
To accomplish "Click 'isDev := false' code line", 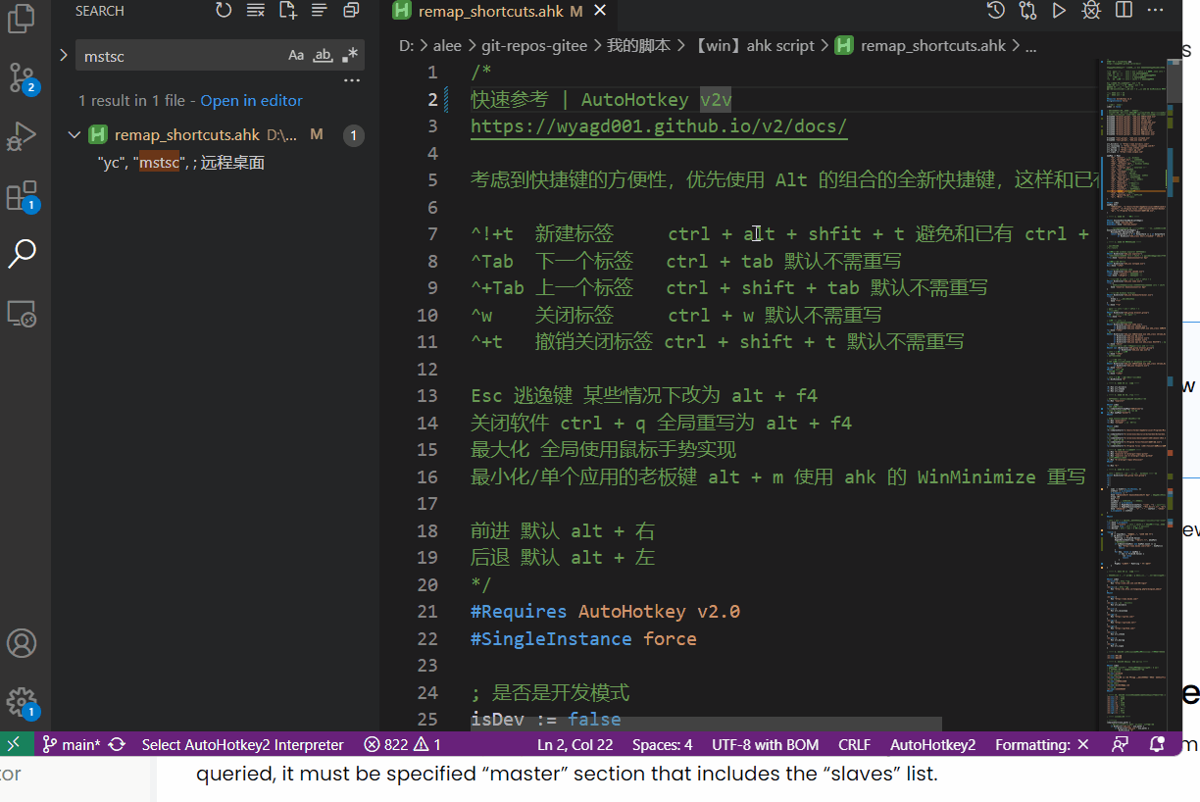I will point(545,719).
